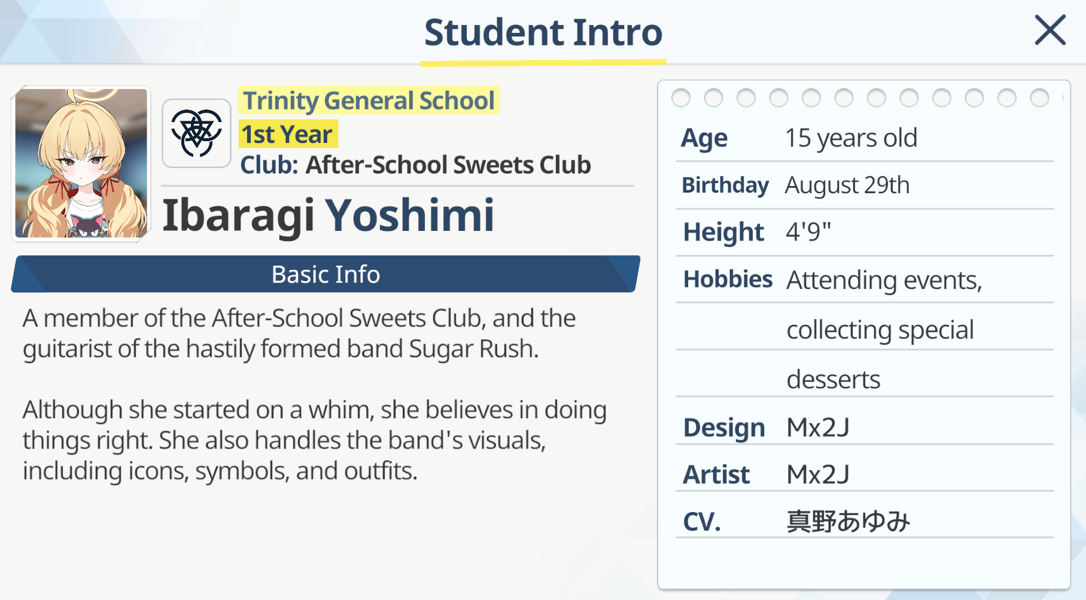Click the Design Mx2J entry
Screen dimensions: 1086x600
tap(865, 427)
